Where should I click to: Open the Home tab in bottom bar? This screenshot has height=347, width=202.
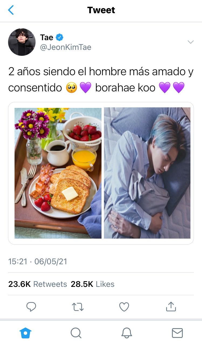click(x=26, y=333)
